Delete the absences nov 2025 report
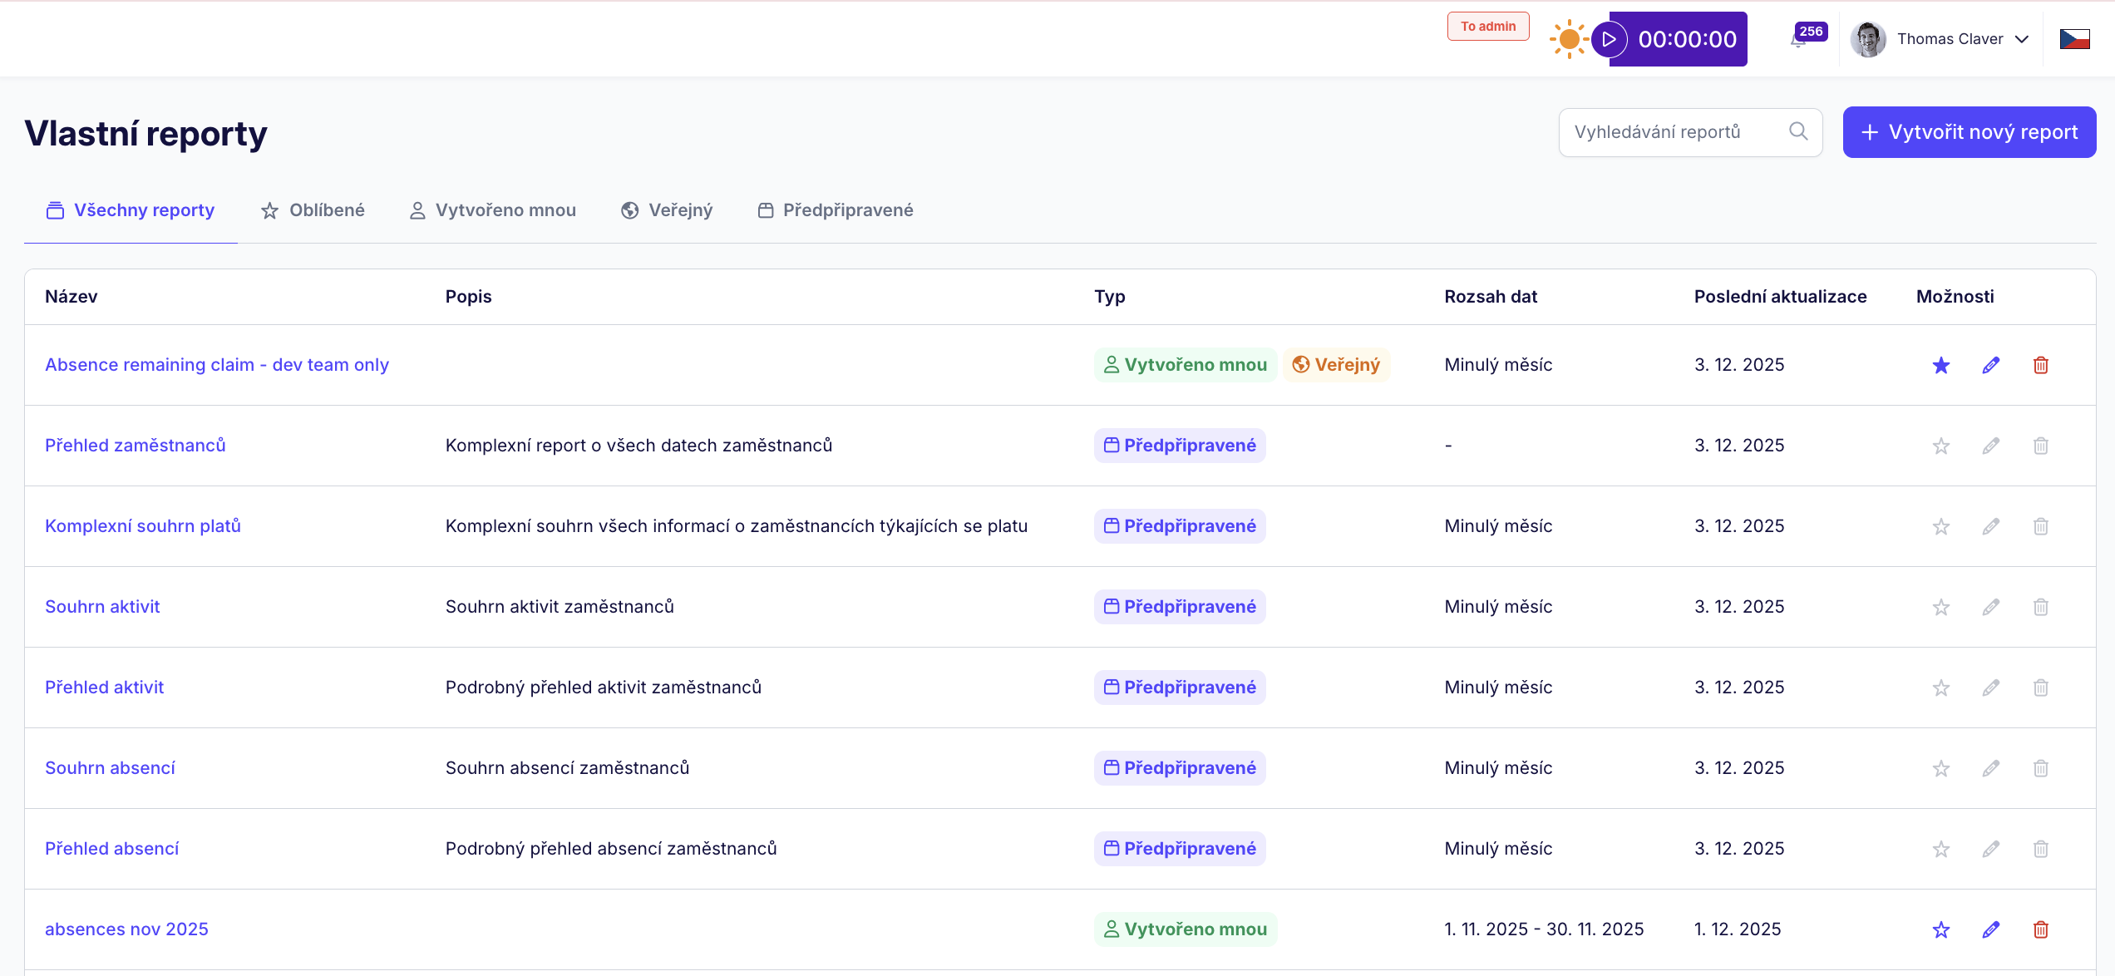Image resolution: width=2115 pixels, height=976 pixels. [2041, 929]
